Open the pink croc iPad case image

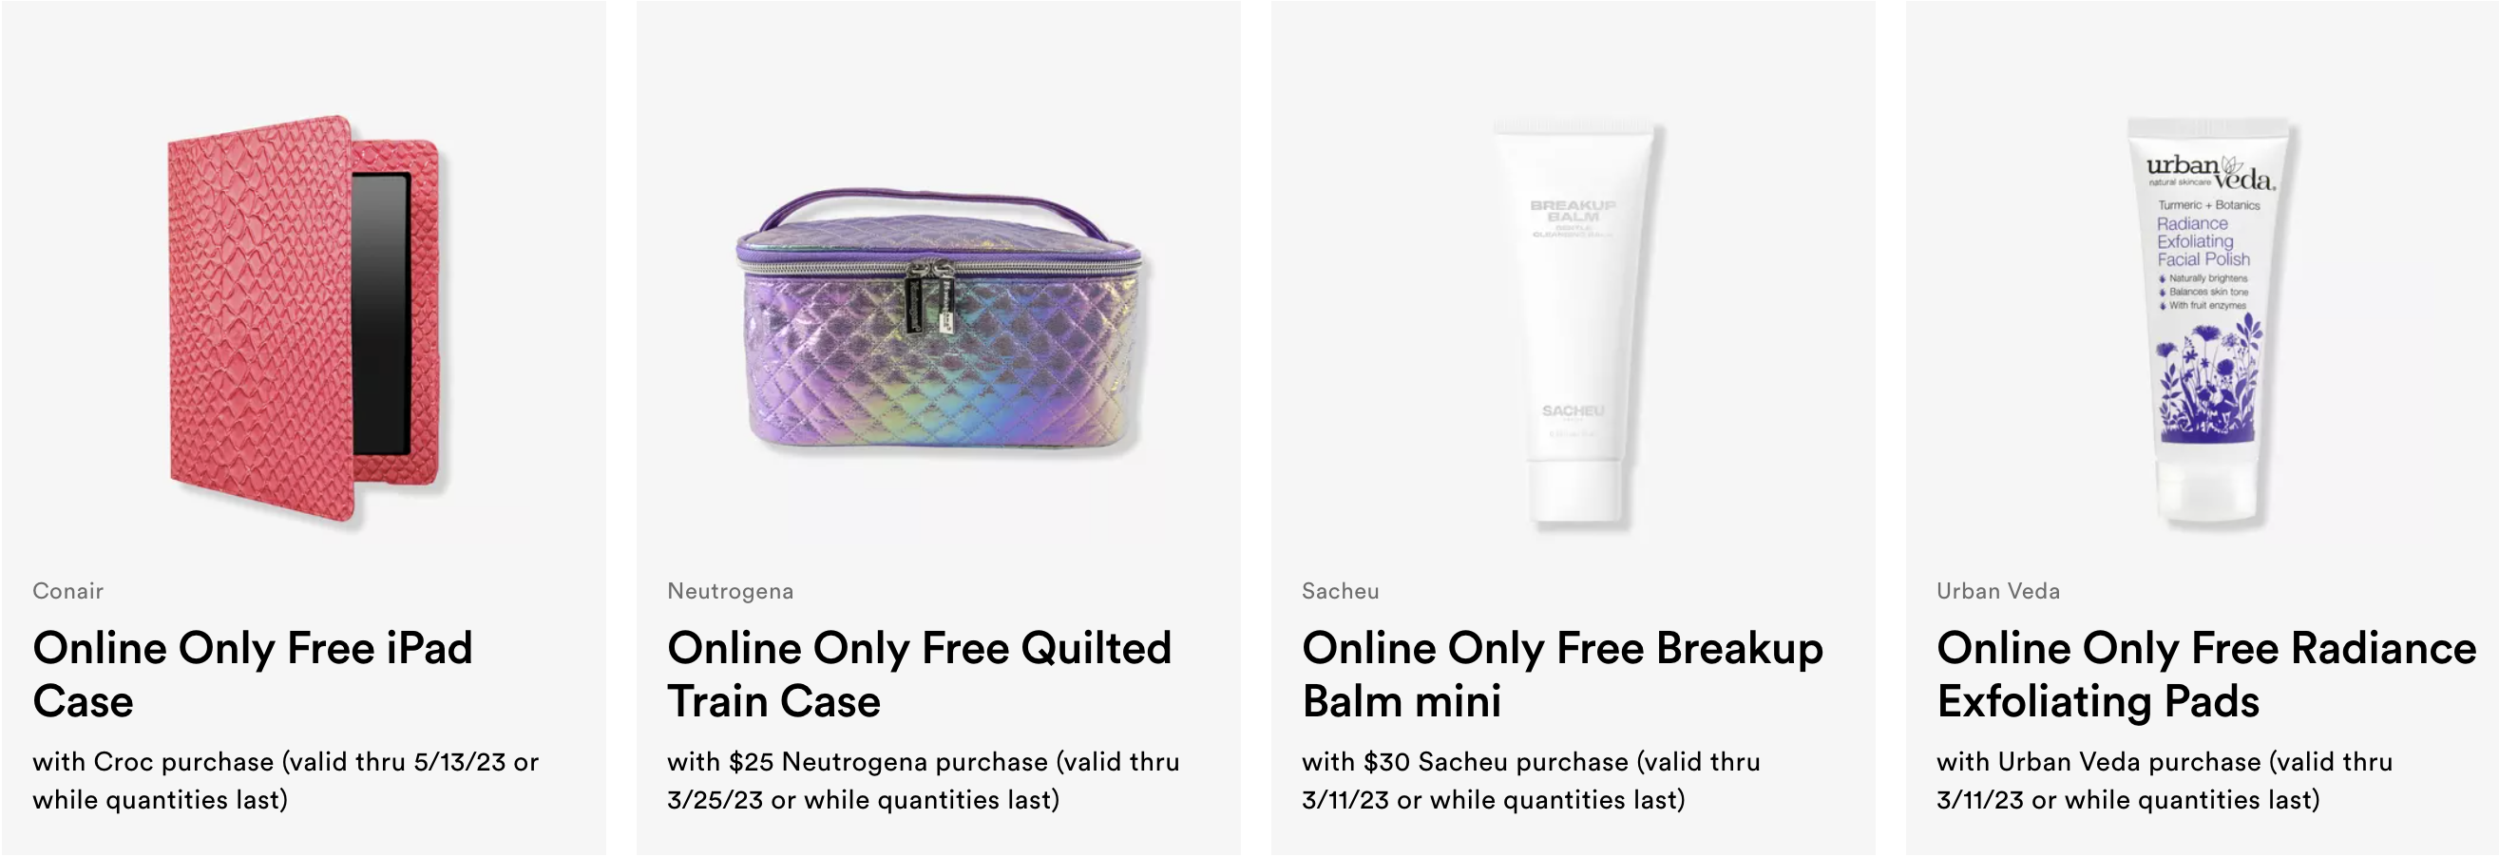pos(304,320)
